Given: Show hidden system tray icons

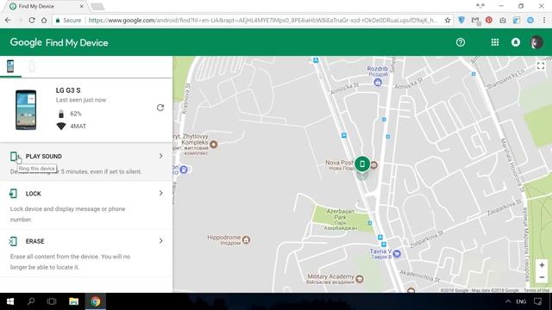Looking at the screenshot, I should point(508,301).
